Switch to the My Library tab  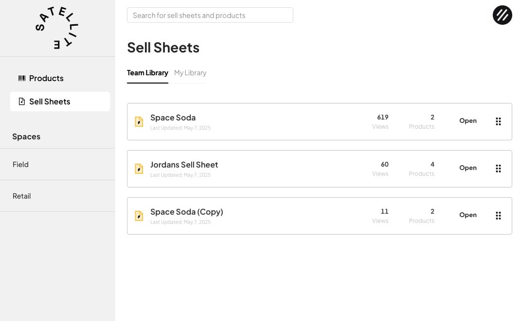point(190,73)
